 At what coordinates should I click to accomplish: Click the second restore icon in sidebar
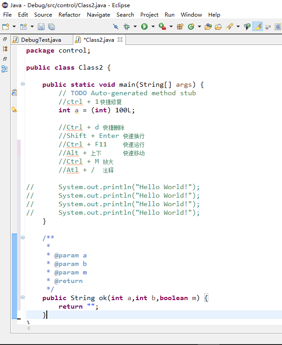click(5, 59)
